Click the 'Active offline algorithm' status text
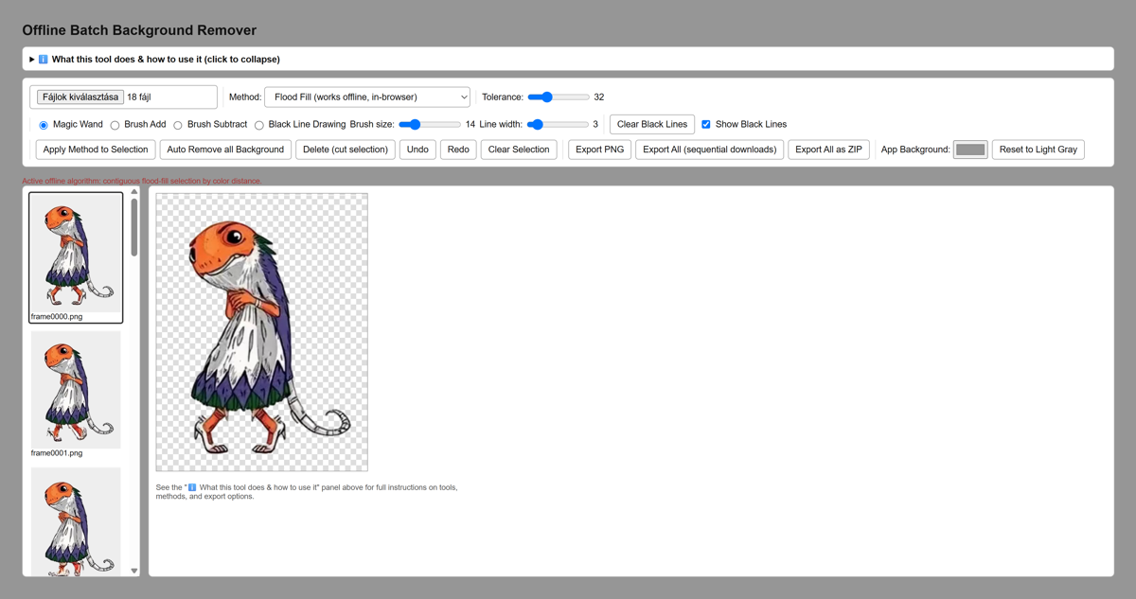Image resolution: width=1136 pixels, height=599 pixels. 142,181
